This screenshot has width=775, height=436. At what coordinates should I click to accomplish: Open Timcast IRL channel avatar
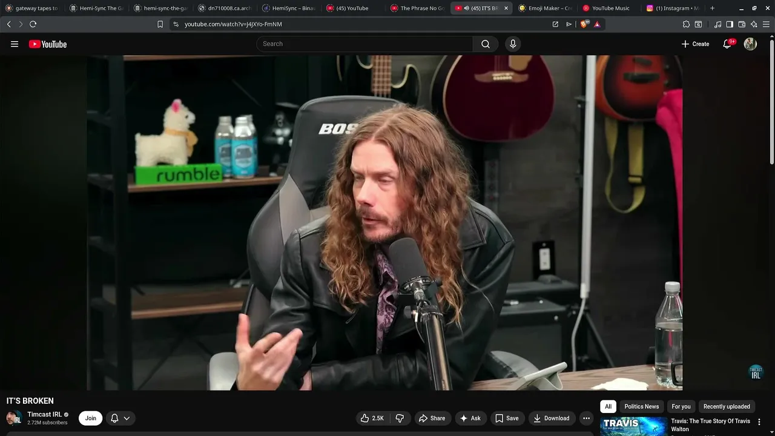(14, 418)
